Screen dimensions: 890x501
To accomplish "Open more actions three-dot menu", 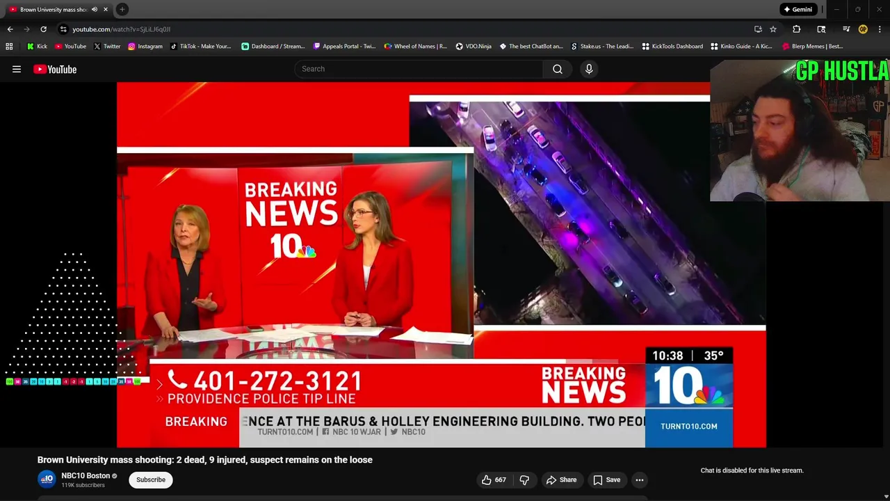I will click(640, 479).
